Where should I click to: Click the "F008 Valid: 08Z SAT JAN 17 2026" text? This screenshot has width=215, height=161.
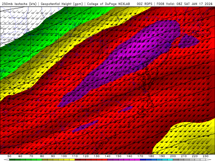click(x=184, y=4)
